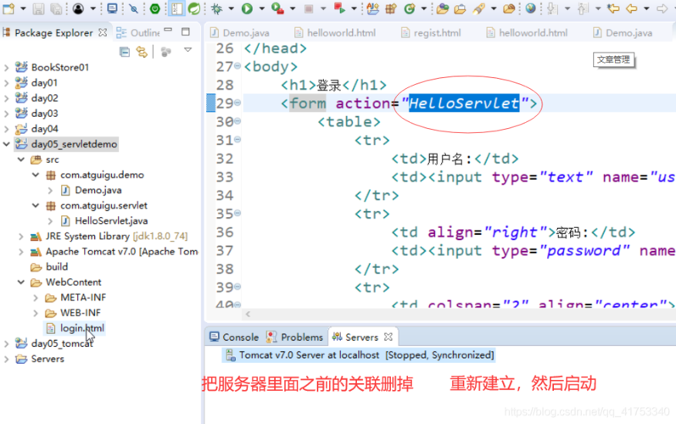Toggle code fold marker on line 39
Image resolution: width=676 pixels, height=424 pixels.
(237, 287)
